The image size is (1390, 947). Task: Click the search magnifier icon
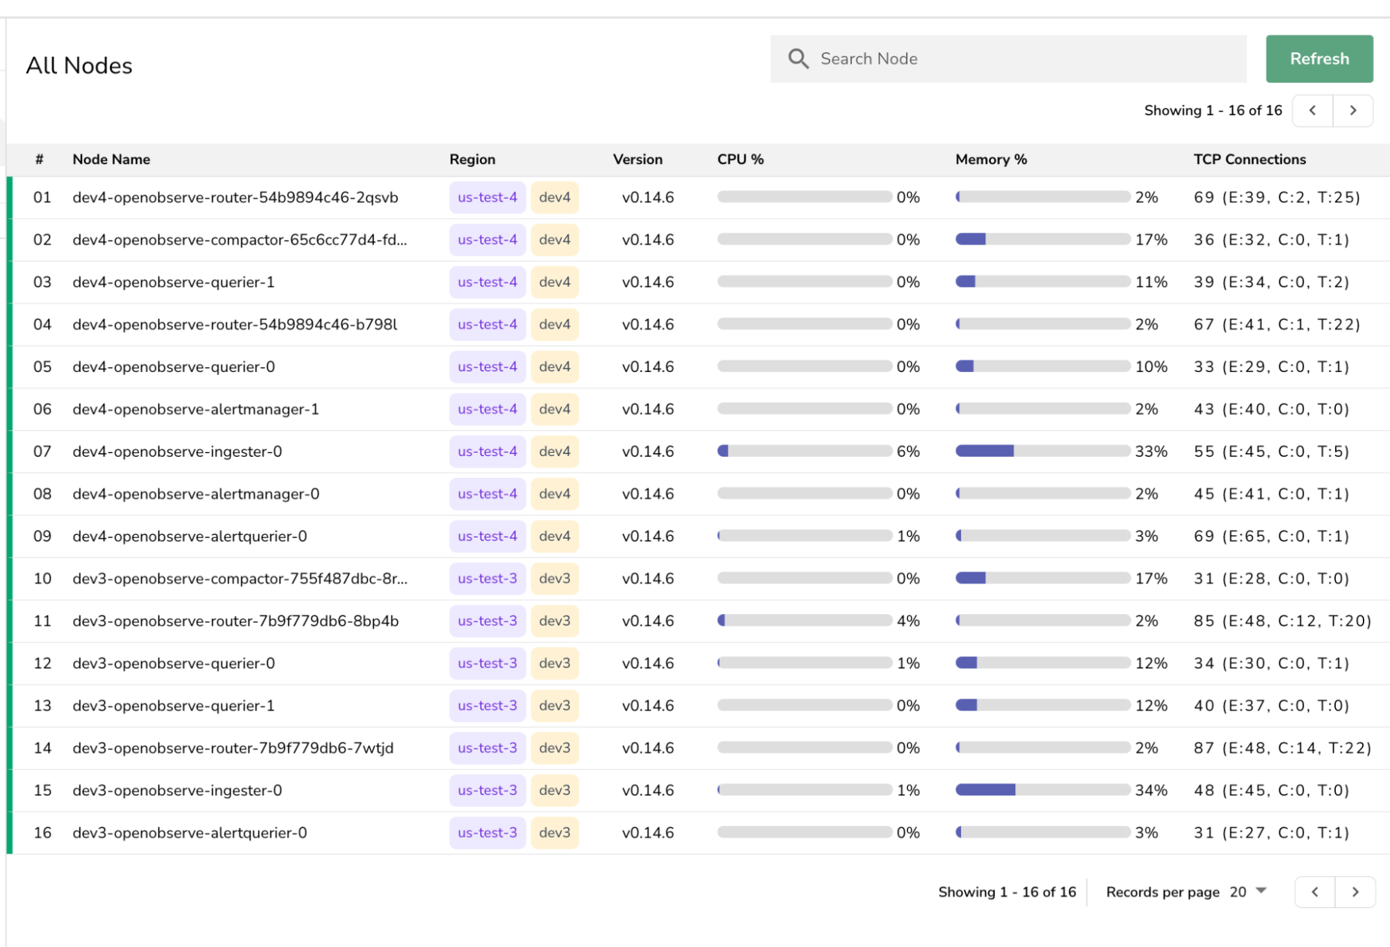click(798, 59)
